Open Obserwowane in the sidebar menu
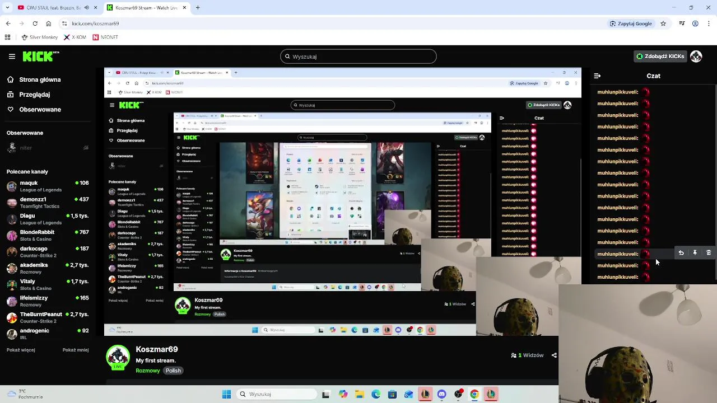717x403 pixels. click(x=34, y=110)
